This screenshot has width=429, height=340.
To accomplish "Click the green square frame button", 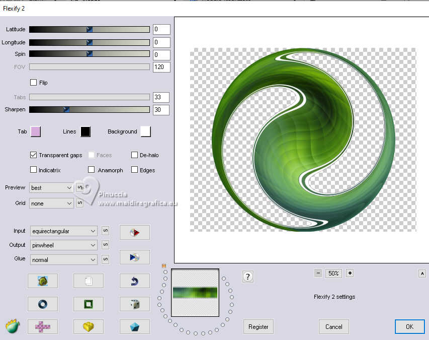I will click(x=89, y=304).
